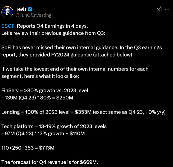Screen dimensions: 173x167
Task: Click the FinServ >80% growth line
Action: 45,91
